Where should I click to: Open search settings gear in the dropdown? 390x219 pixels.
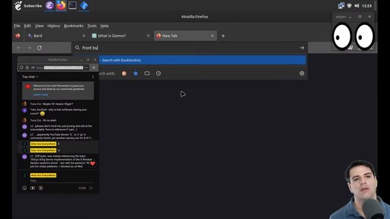(302, 73)
